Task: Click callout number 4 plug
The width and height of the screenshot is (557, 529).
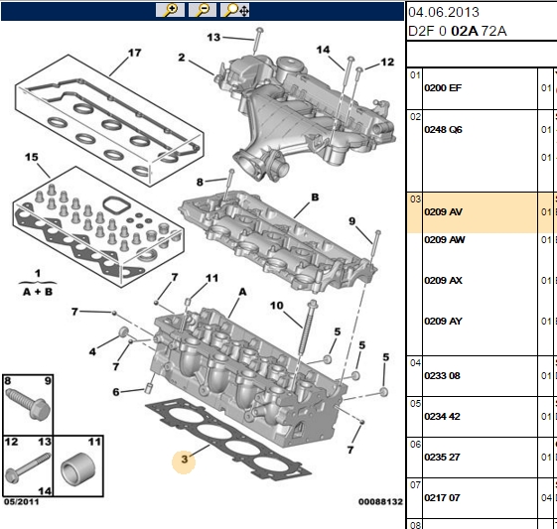Action: [x=92, y=351]
